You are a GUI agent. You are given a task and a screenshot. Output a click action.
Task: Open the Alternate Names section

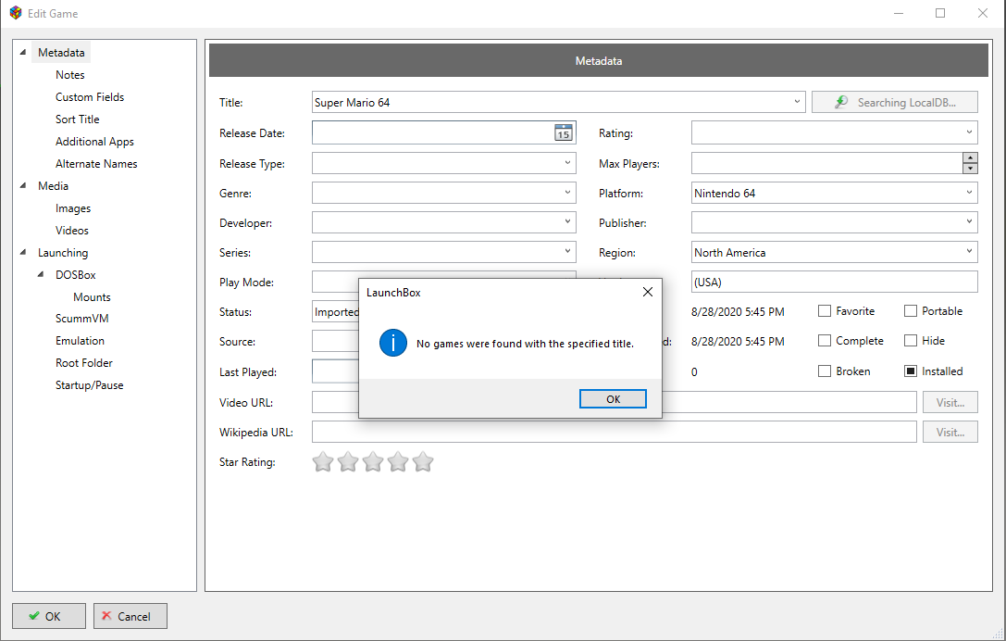tap(96, 164)
